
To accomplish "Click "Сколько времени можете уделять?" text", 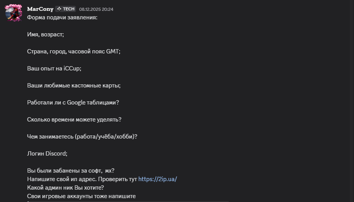I will click(74, 120).
